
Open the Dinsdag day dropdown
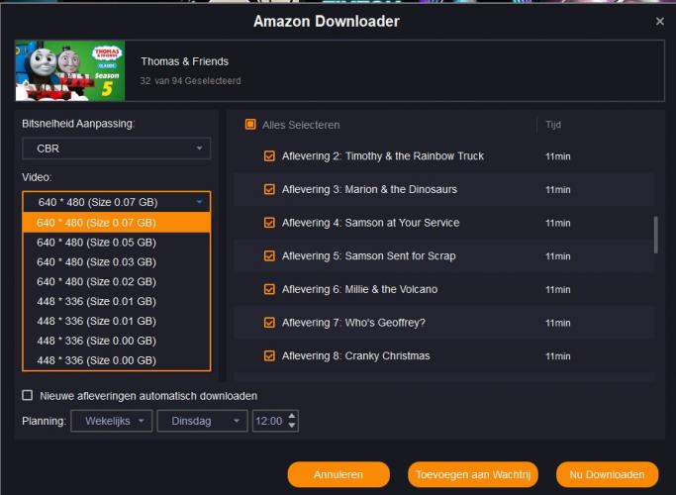click(202, 421)
